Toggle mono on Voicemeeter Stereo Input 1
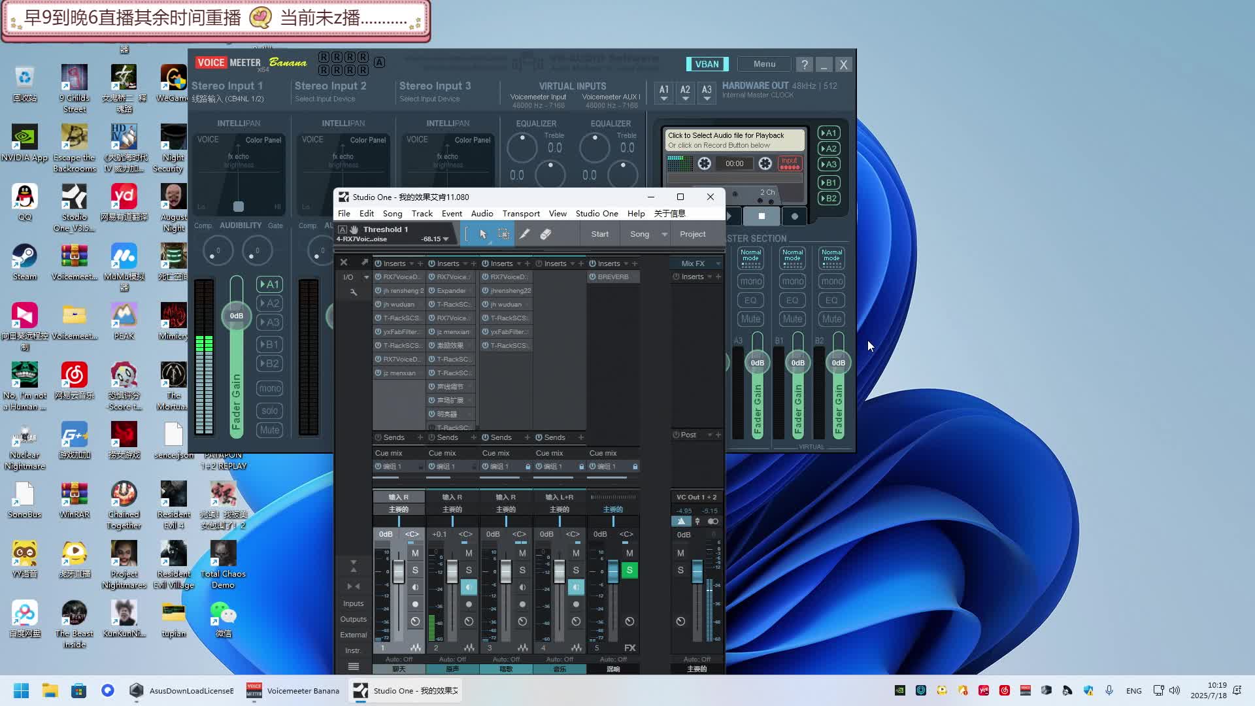 pyautogui.click(x=269, y=388)
